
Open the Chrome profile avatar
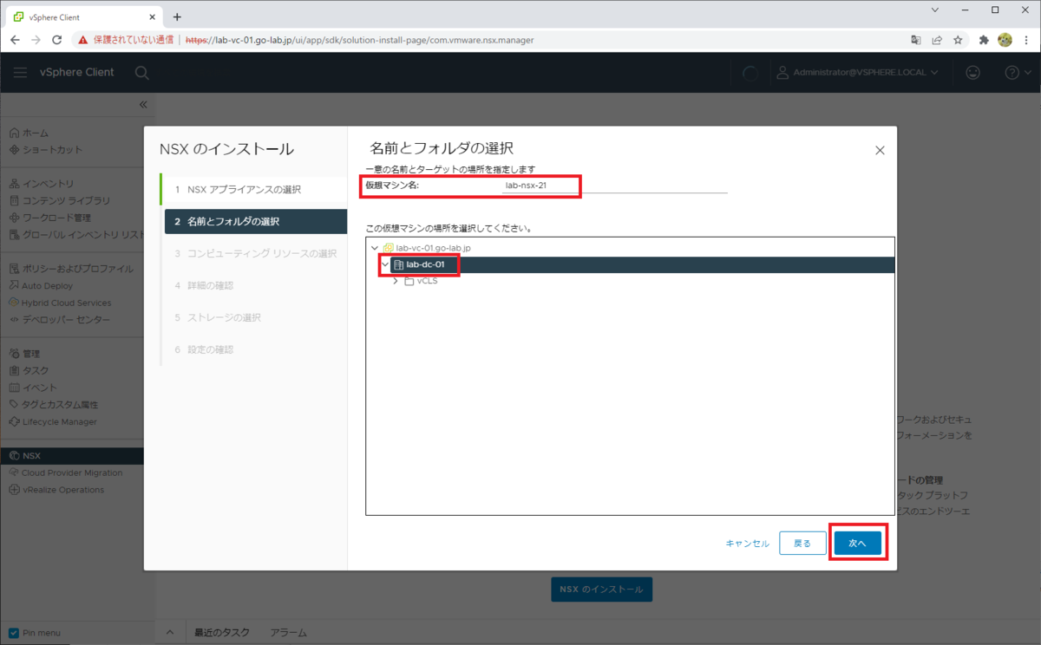coord(1005,40)
